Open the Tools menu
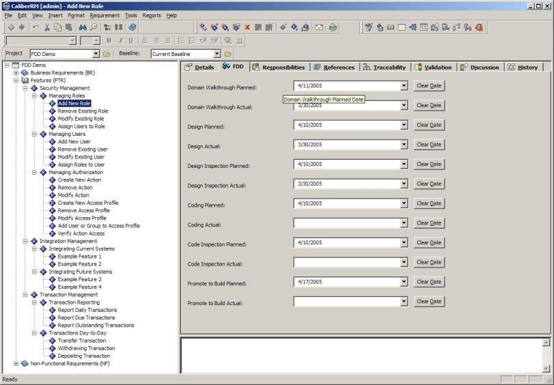Screen dimensions: 554x385 (x=130, y=16)
